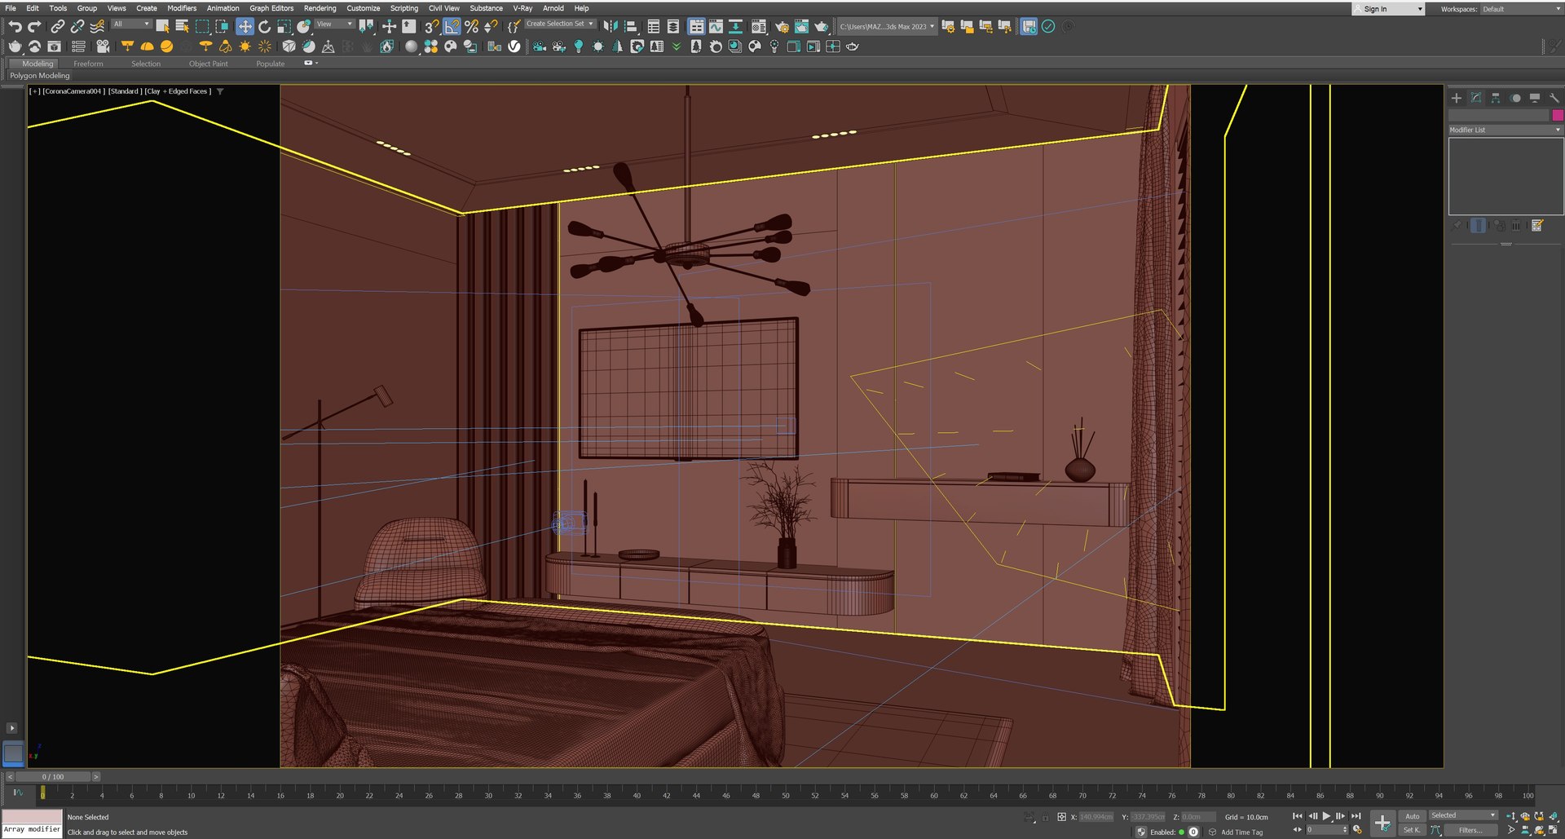Open the Hierarchy panel tab icon
This screenshot has height=839, width=1565.
pyautogui.click(x=1496, y=98)
